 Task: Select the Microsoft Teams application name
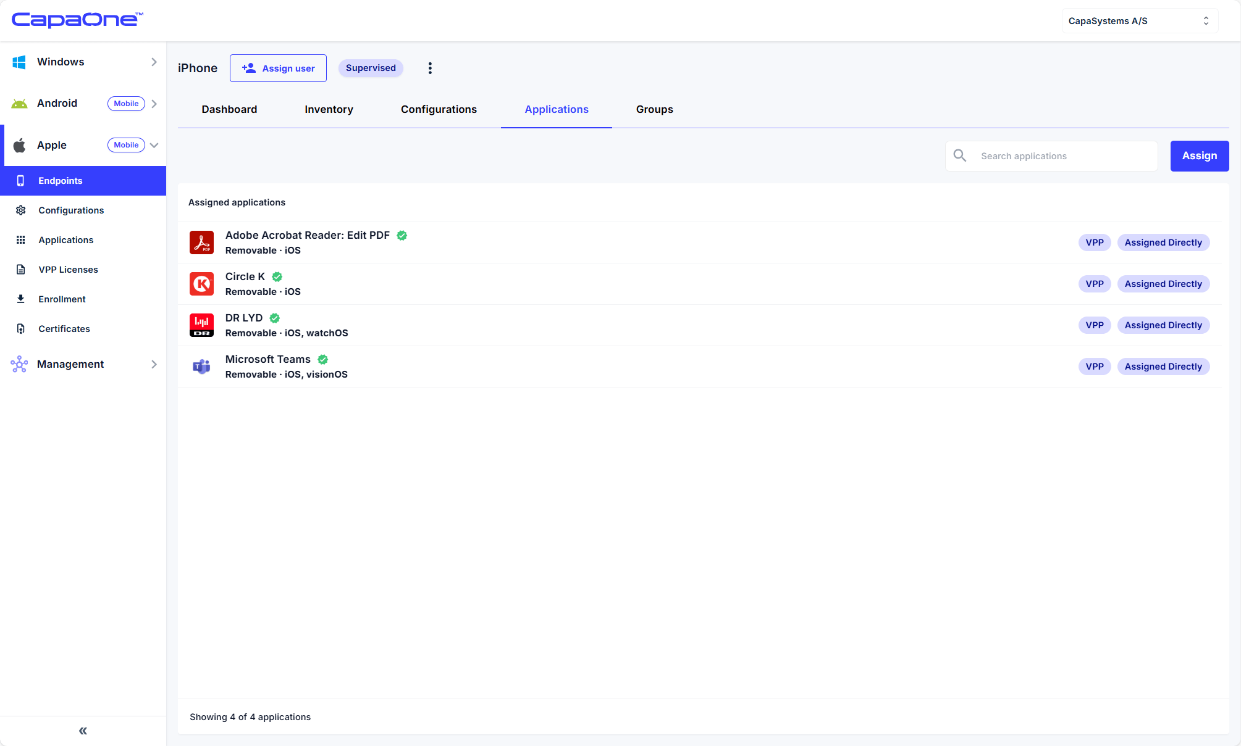(x=267, y=359)
